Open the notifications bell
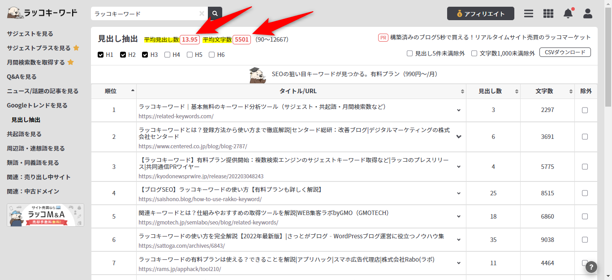This screenshot has height=280, width=612. [x=568, y=13]
